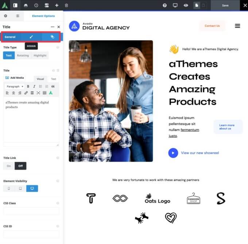248x244 pixels.
Task: Click the blue play showreel button
Action: 173,153
